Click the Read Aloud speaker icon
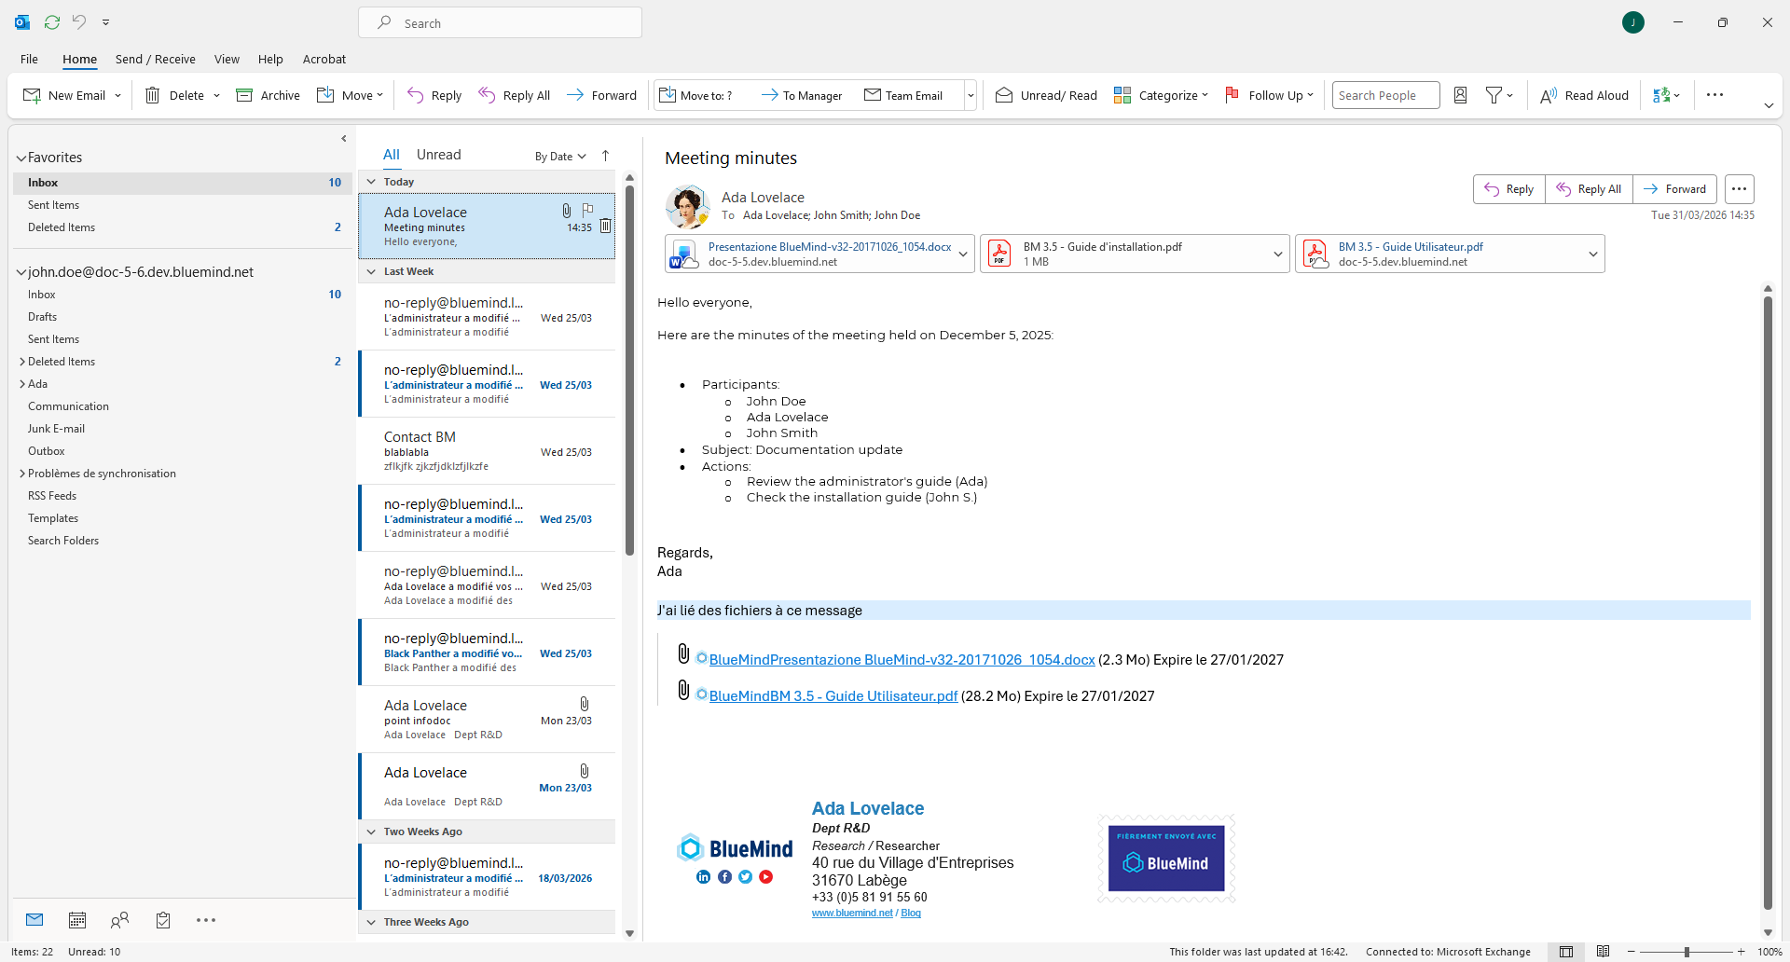1790x962 pixels. (x=1548, y=95)
